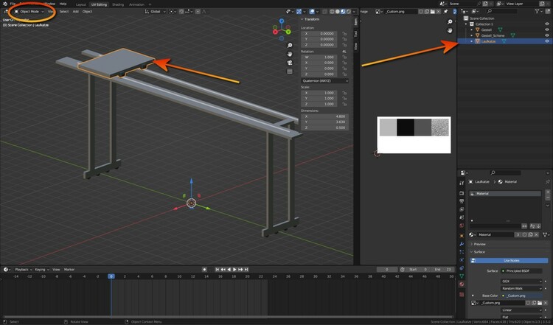Click the pan hand icon in the 3D viewport
Screen dimensions: 553x325
coord(290,53)
